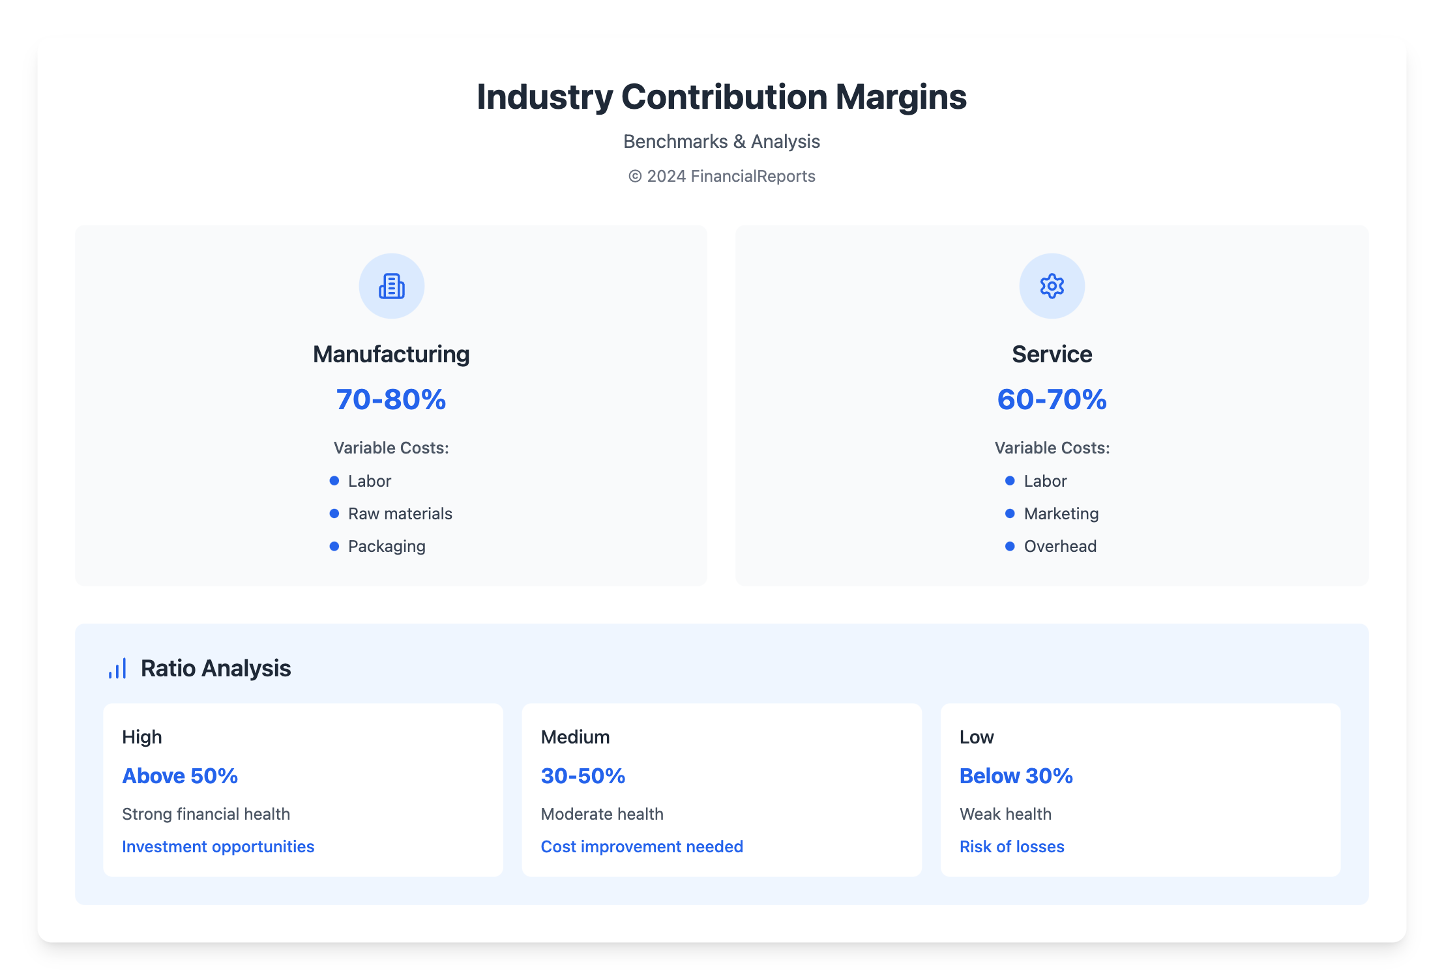Image resolution: width=1444 pixels, height=980 pixels.
Task: Click the Manufacturing building icon
Action: pyautogui.click(x=391, y=286)
